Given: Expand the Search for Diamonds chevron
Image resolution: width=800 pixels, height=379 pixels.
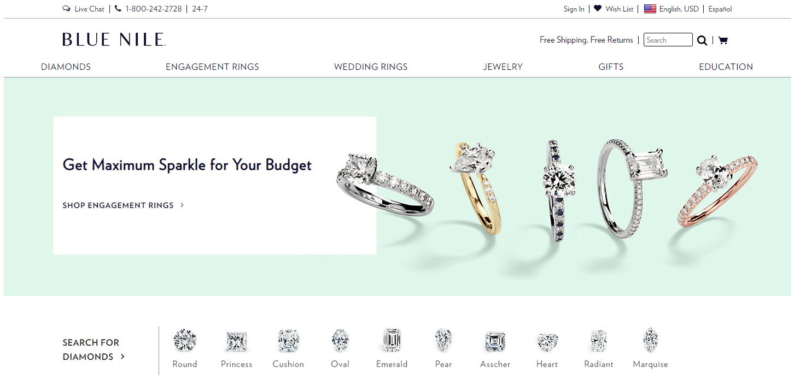Looking at the screenshot, I should 122,357.
